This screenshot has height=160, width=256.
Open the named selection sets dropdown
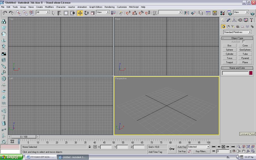pyautogui.click(x=170, y=12)
